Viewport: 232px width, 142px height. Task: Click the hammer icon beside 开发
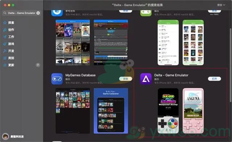tap(5, 51)
